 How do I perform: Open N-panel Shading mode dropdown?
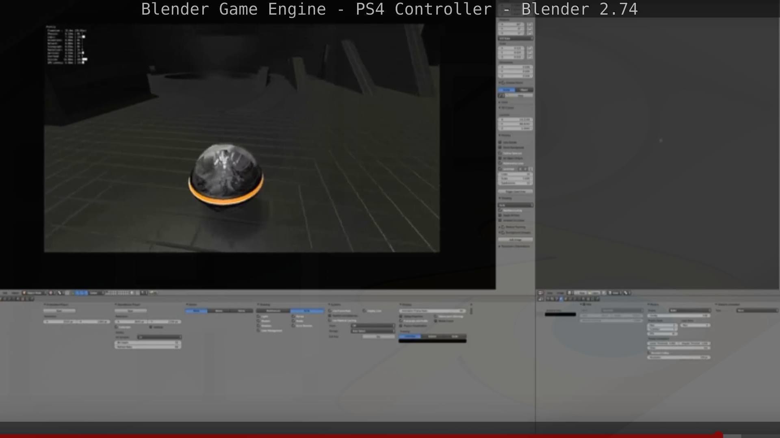point(515,205)
